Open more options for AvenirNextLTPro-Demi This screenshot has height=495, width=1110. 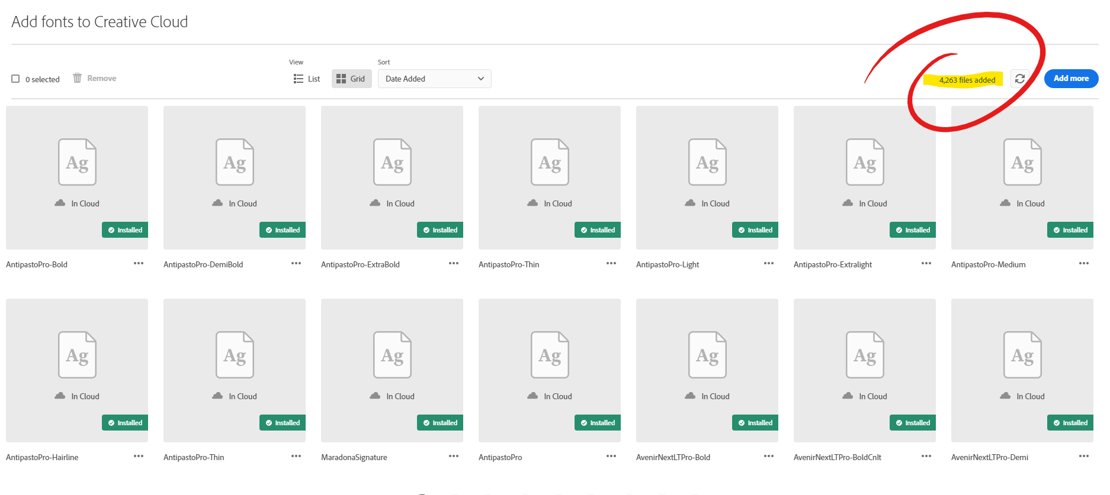tap(1084, 456)
